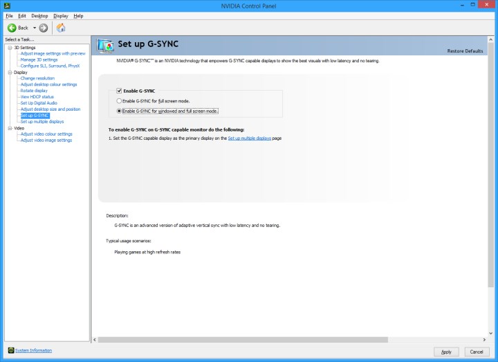Open Rotate display task

(x=34, y=91)
